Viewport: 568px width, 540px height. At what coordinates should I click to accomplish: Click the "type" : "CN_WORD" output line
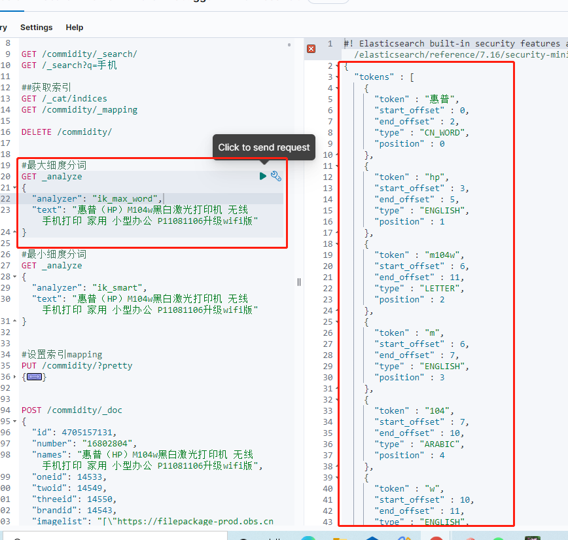pos(422,133)
